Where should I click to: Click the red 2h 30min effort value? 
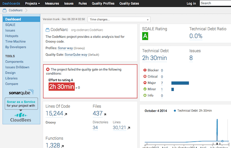[62, 86]
